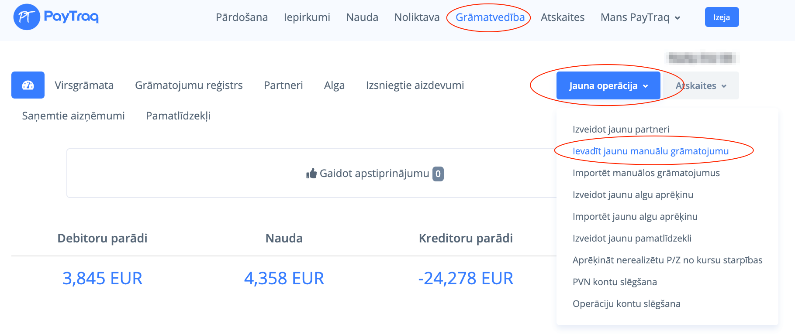This screenshot has width=795, height=334.
Task: Click the pending approvals count badge
Action: [x=438, y=174]
